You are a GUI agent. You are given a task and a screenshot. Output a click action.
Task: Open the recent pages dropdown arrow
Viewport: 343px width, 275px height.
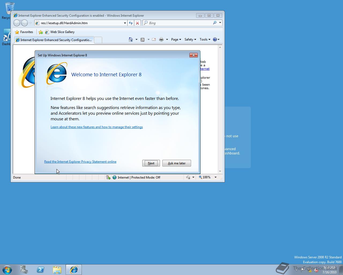click(x=30, y=23)
